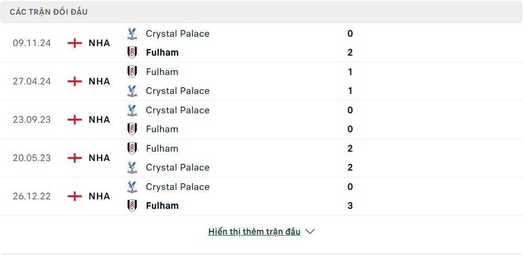Click England flag beside 26.12.22 date
Image resolution: width=523 pixels, height=255 pixels.
click(75, 196)
